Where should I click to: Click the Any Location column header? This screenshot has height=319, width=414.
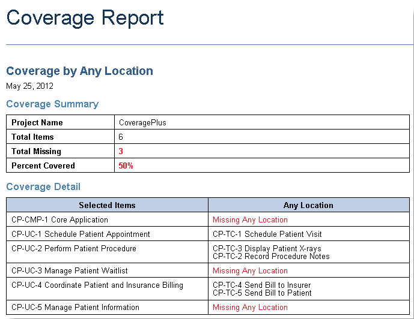click(x=308, y=205)
